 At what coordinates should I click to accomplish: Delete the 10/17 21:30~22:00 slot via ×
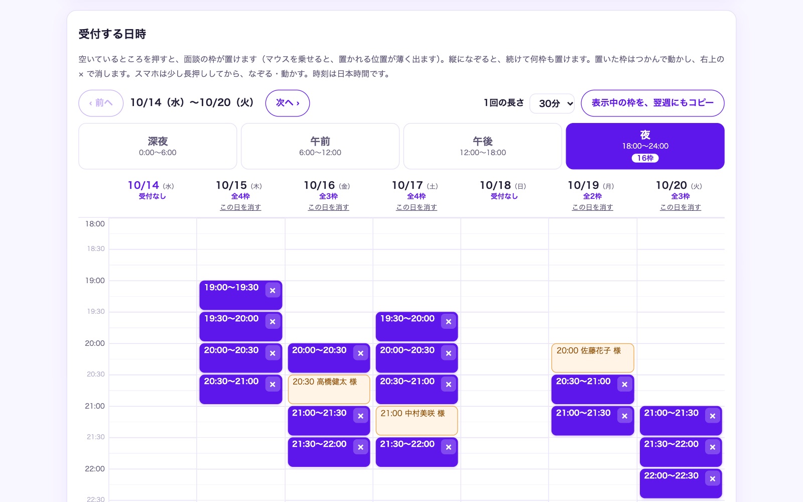tap(449, 447)
